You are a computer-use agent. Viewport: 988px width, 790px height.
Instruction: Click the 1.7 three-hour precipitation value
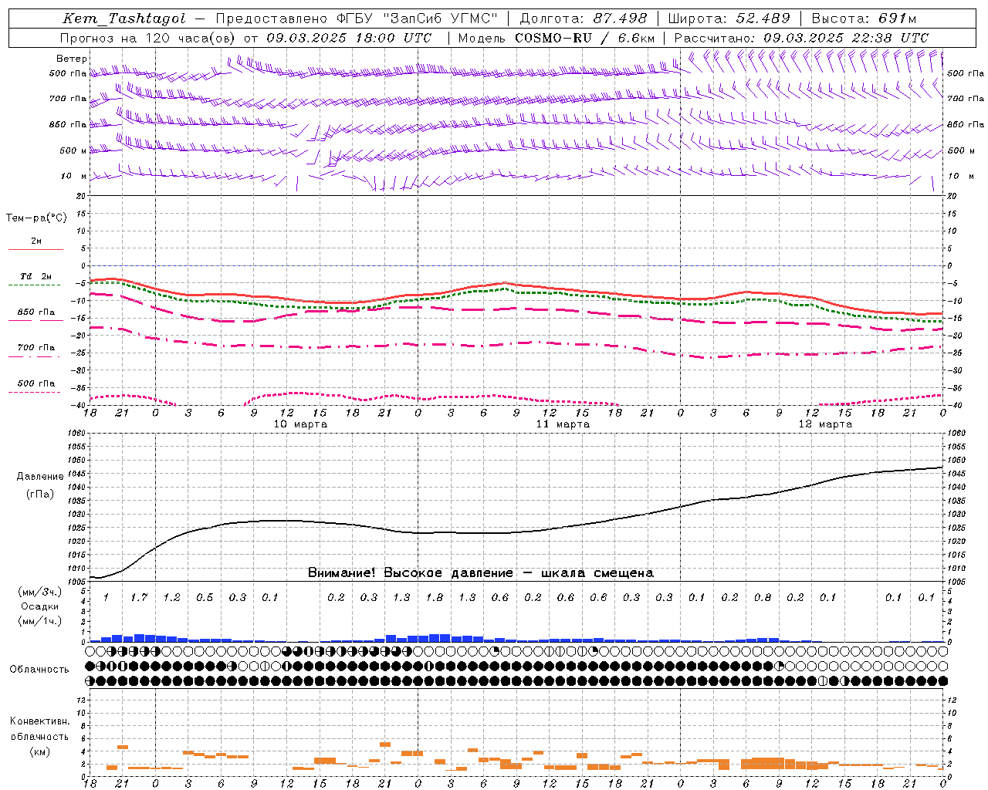[139, 598]
